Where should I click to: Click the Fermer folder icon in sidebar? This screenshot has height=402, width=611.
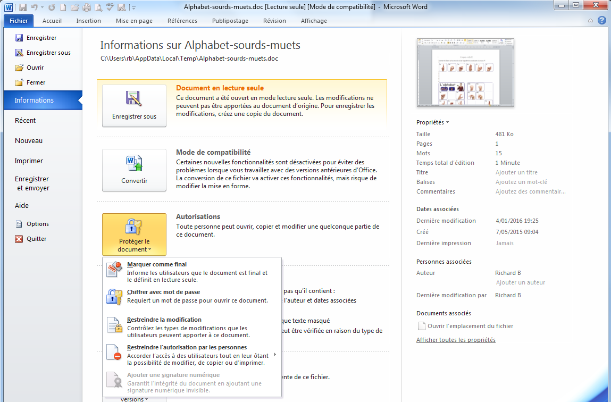pos(19,82)
